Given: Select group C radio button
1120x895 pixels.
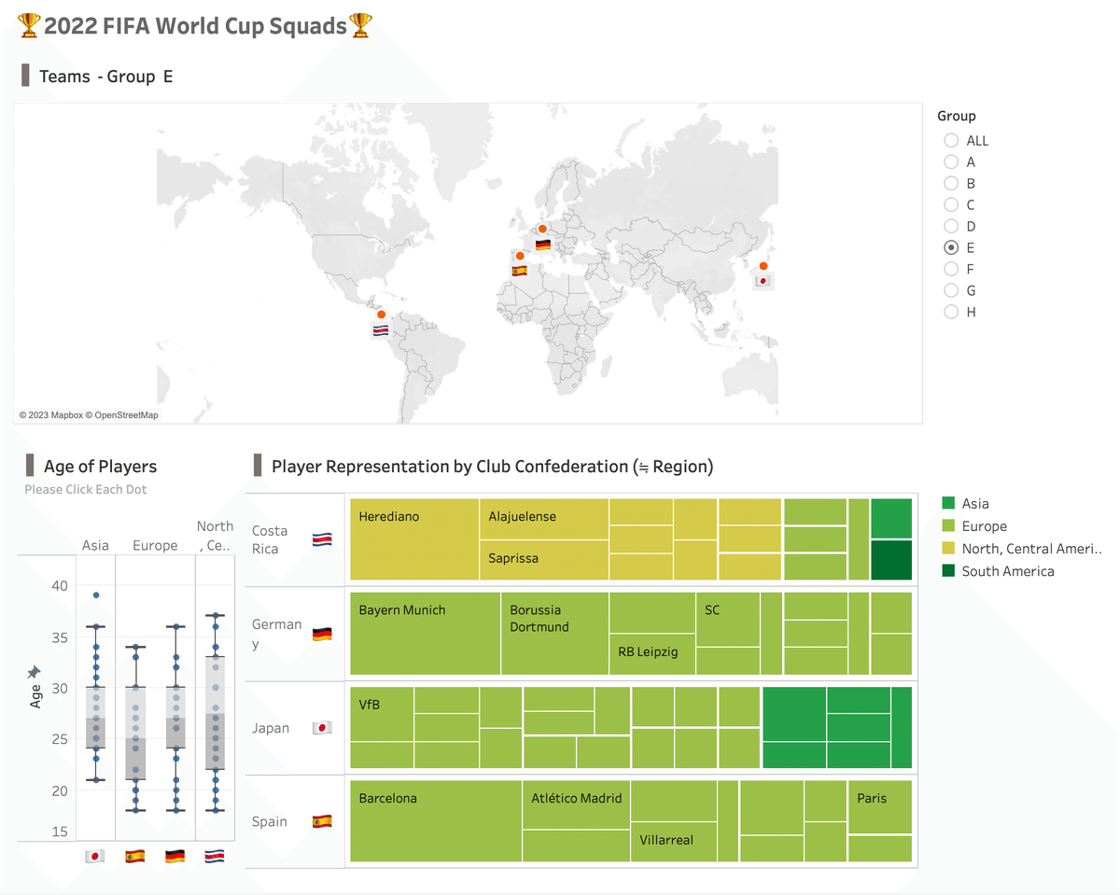Looking at the screenshot, I should pyautogui.click(x=951, y=204).
